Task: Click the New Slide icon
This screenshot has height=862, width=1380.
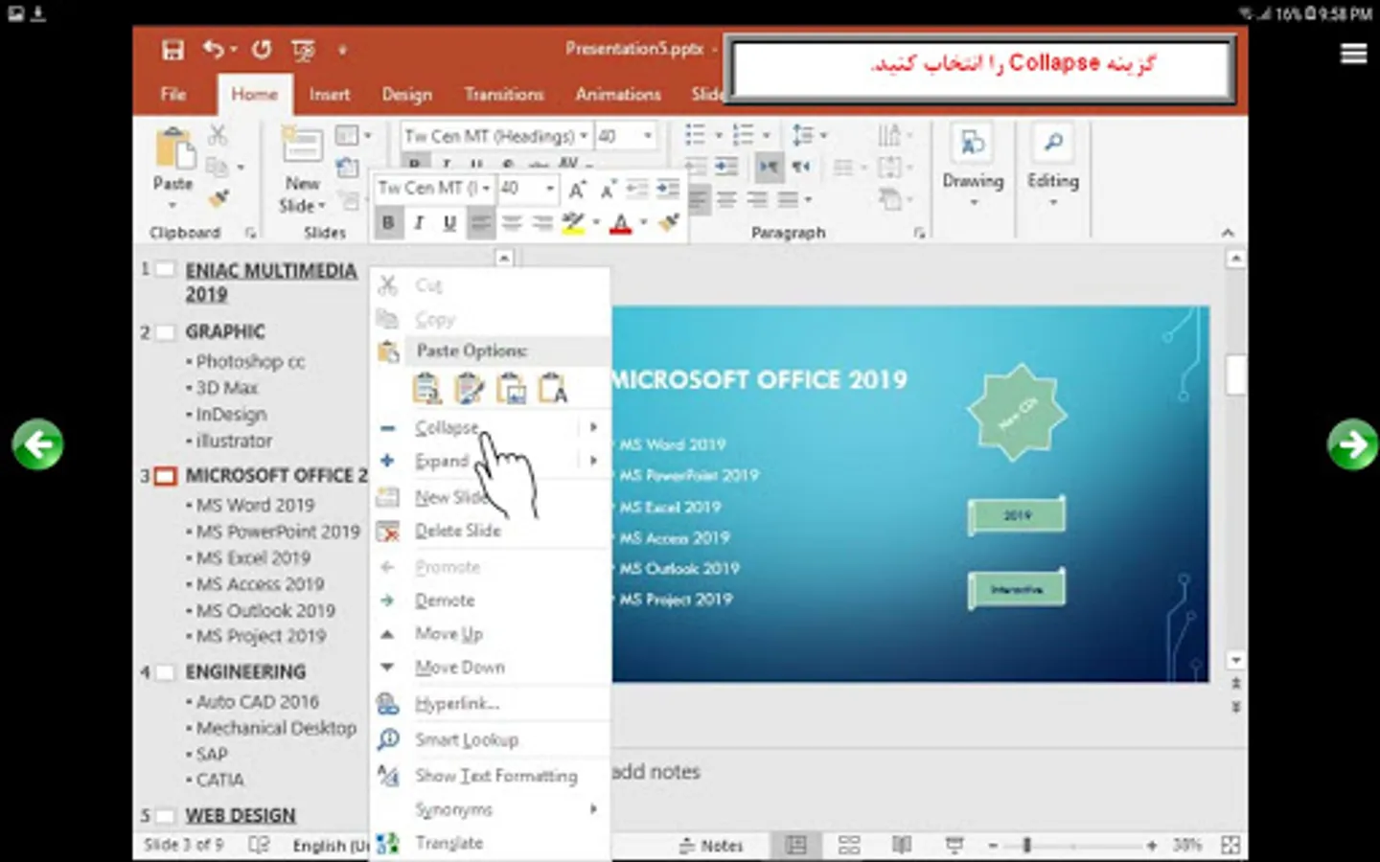Action: pyautogui.click(x=302, y=147)
